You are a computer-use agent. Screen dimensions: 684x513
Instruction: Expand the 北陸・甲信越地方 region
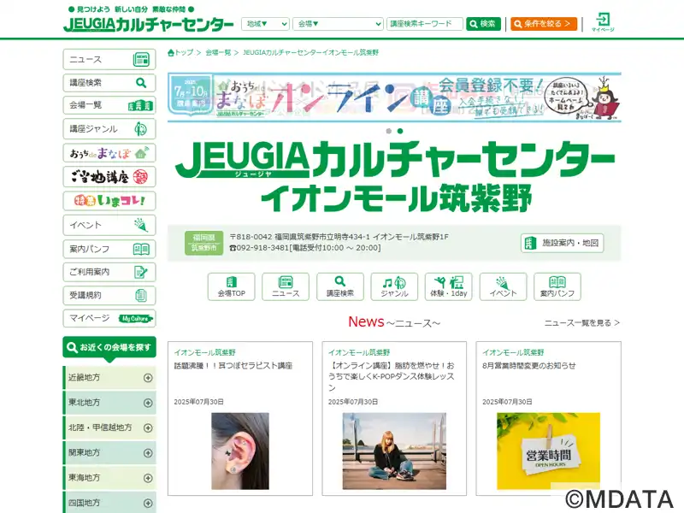click(x=109, y=427)
